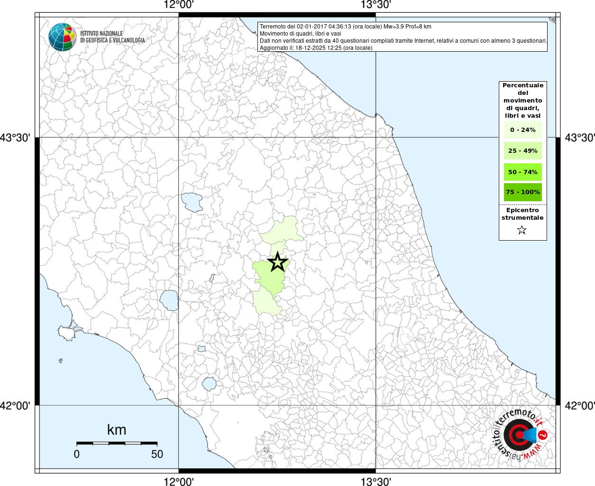Select the 75 - 100% legend swatch
Screen dimensions: 595x486
(523, 192)
